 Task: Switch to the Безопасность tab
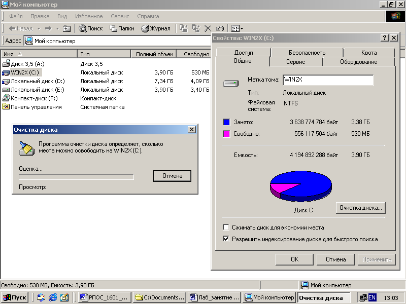click(307, 53)
